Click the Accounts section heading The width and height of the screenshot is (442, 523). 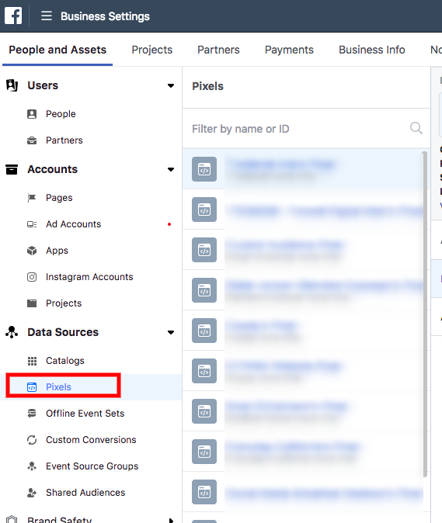[x=52, y=169]
